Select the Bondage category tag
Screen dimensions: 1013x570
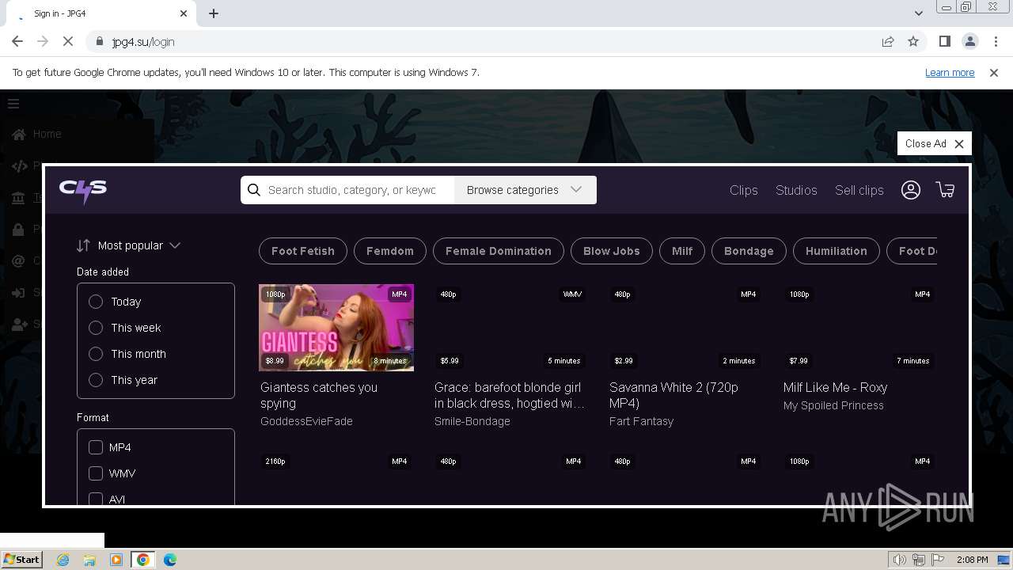point(749,251)
